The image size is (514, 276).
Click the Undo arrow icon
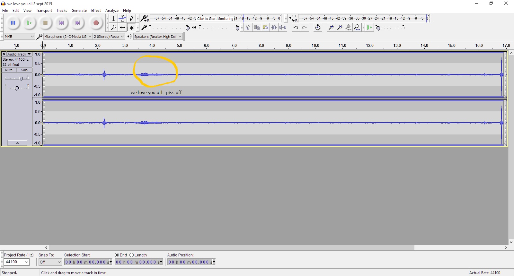click(296, 28)
